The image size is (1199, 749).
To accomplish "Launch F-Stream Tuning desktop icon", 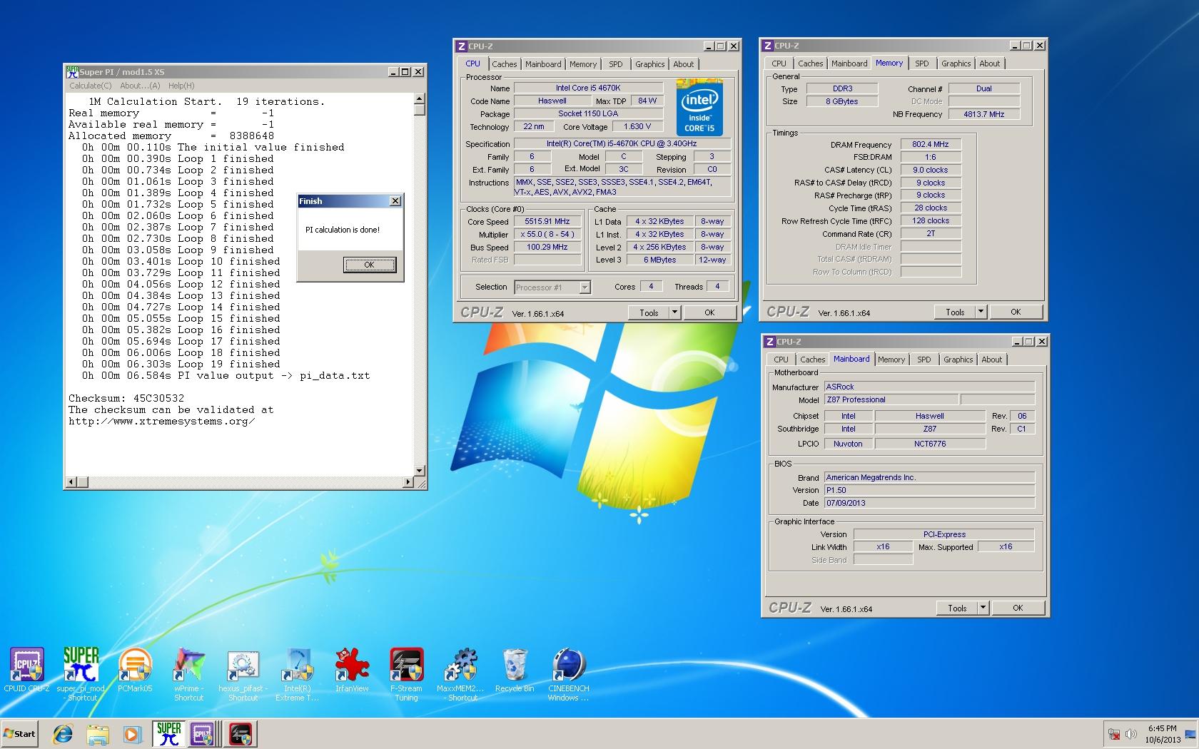I will tap(406, 673).
